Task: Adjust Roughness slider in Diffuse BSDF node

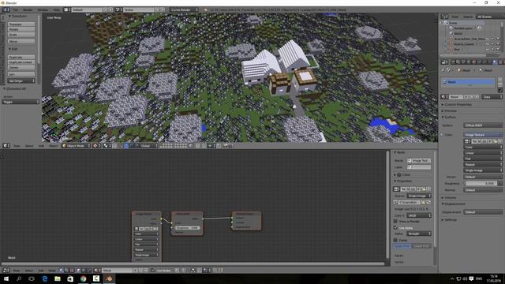Action: pyautogui.click(x=187, y=228)
